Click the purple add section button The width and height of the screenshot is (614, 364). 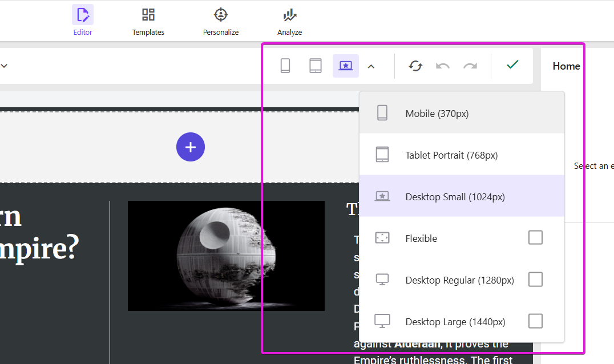(x=191, y=147)
